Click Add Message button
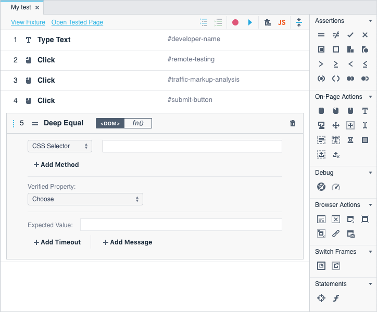 pyautogui.click(x=128, y=242)
